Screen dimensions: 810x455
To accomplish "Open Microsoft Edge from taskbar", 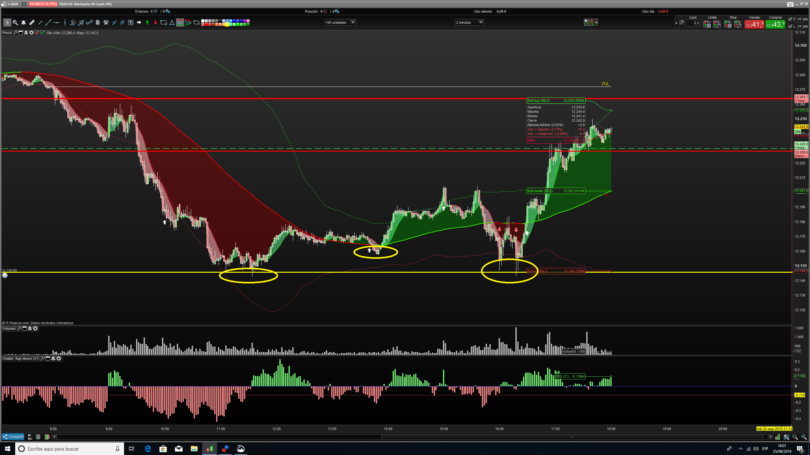I will pos(148,449).
